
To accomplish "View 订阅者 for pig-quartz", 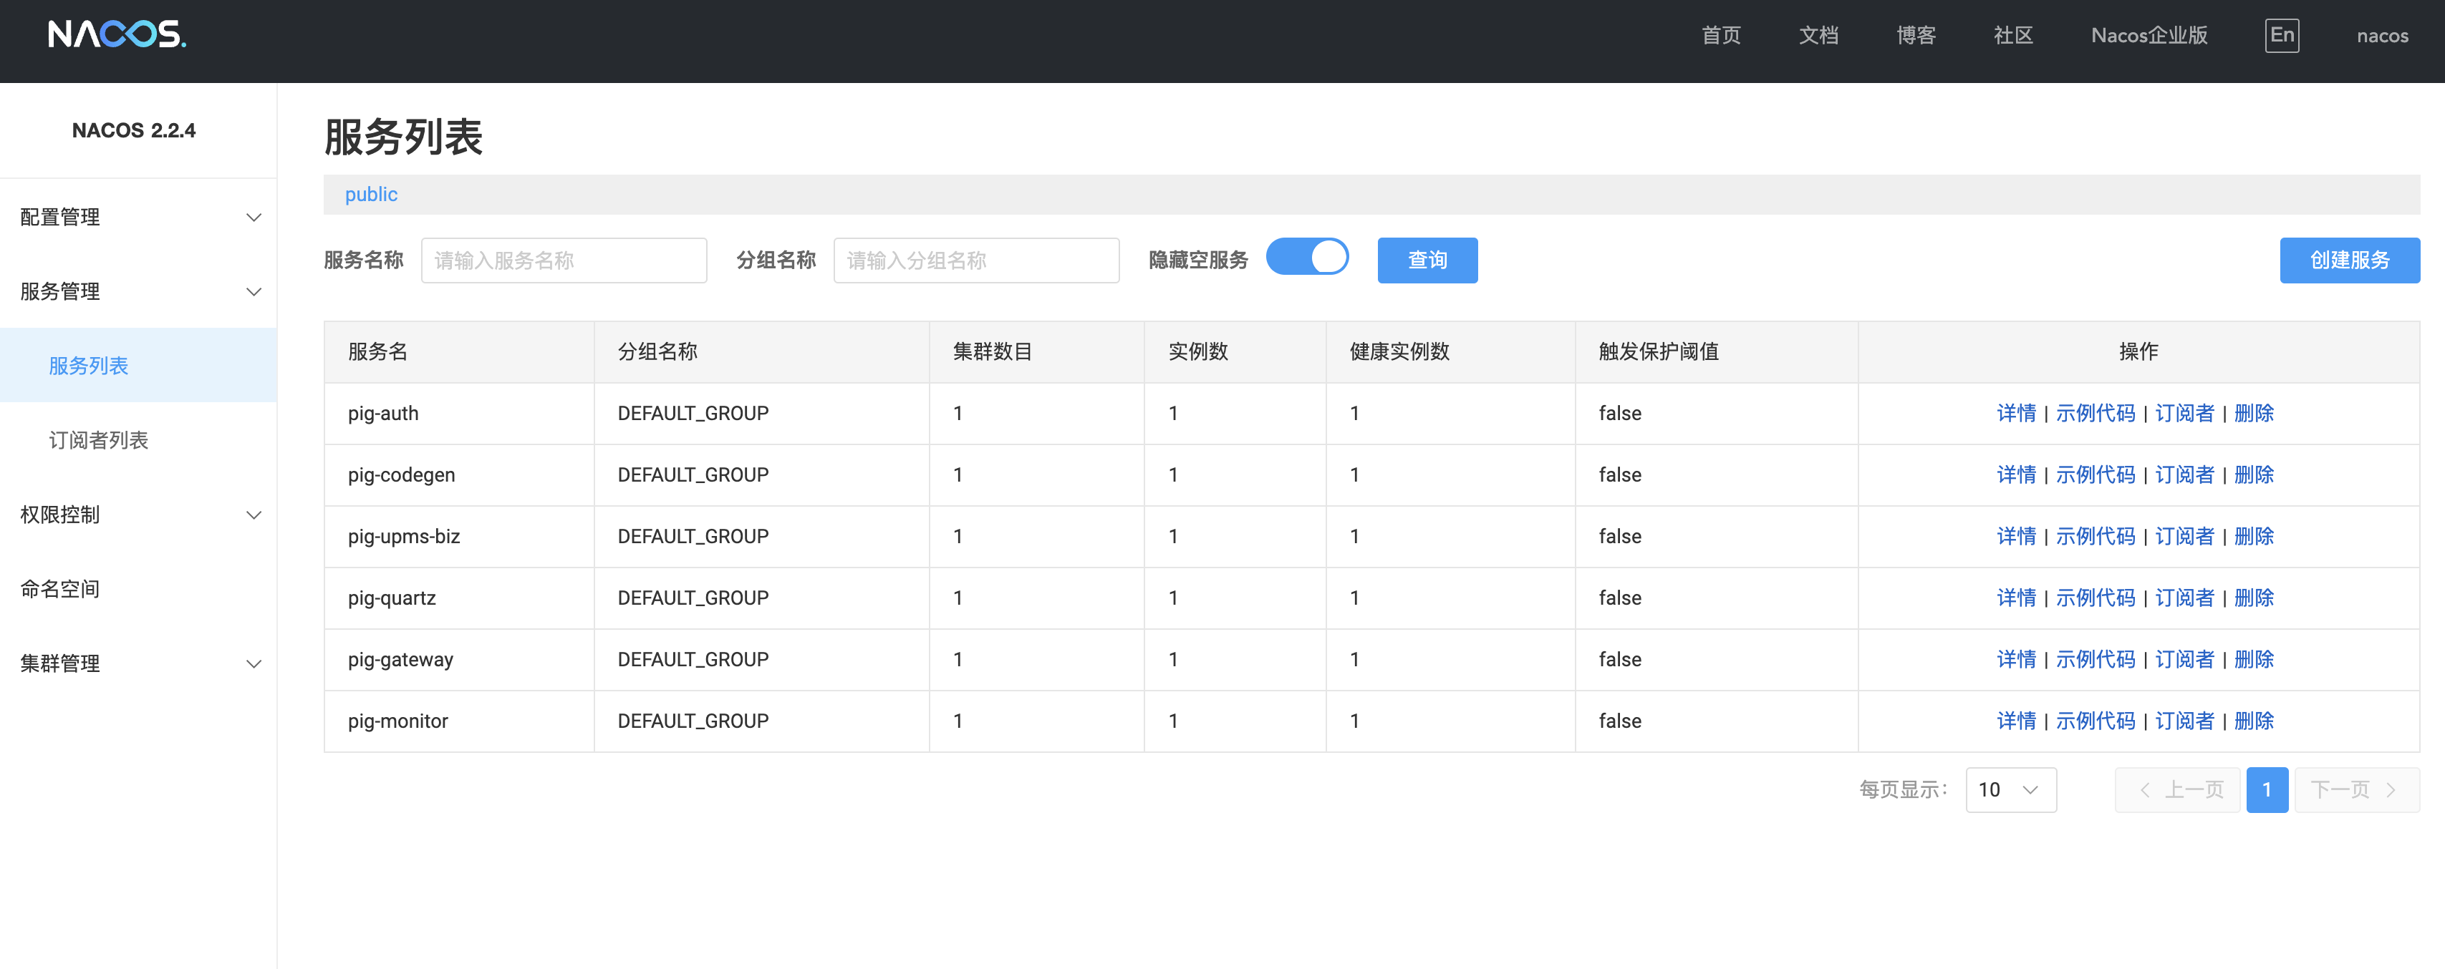I will pos(2184,598).
